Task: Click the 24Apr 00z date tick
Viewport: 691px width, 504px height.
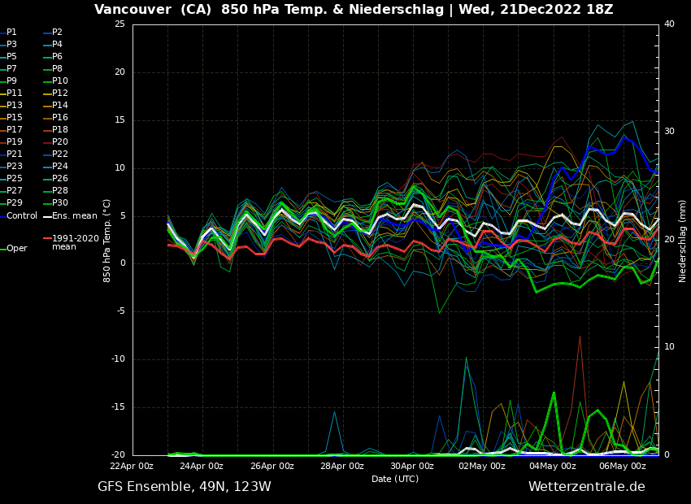Action: (x=202, y=466)
